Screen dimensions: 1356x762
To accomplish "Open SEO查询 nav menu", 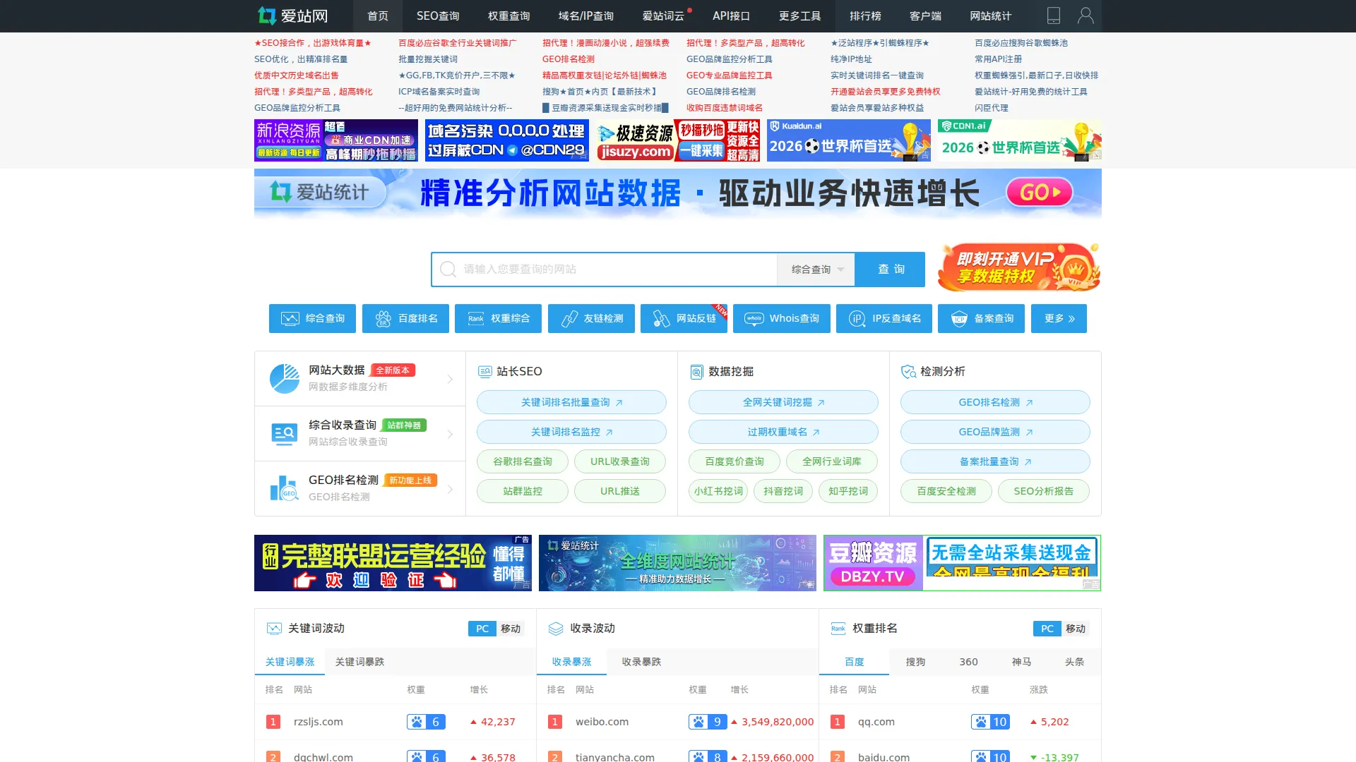I will coord(438,16).
